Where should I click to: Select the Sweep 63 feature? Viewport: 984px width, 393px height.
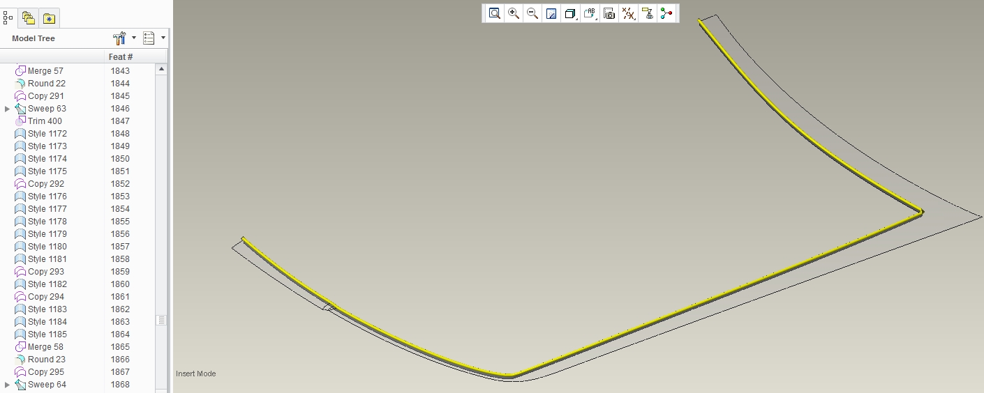point(40,109)
